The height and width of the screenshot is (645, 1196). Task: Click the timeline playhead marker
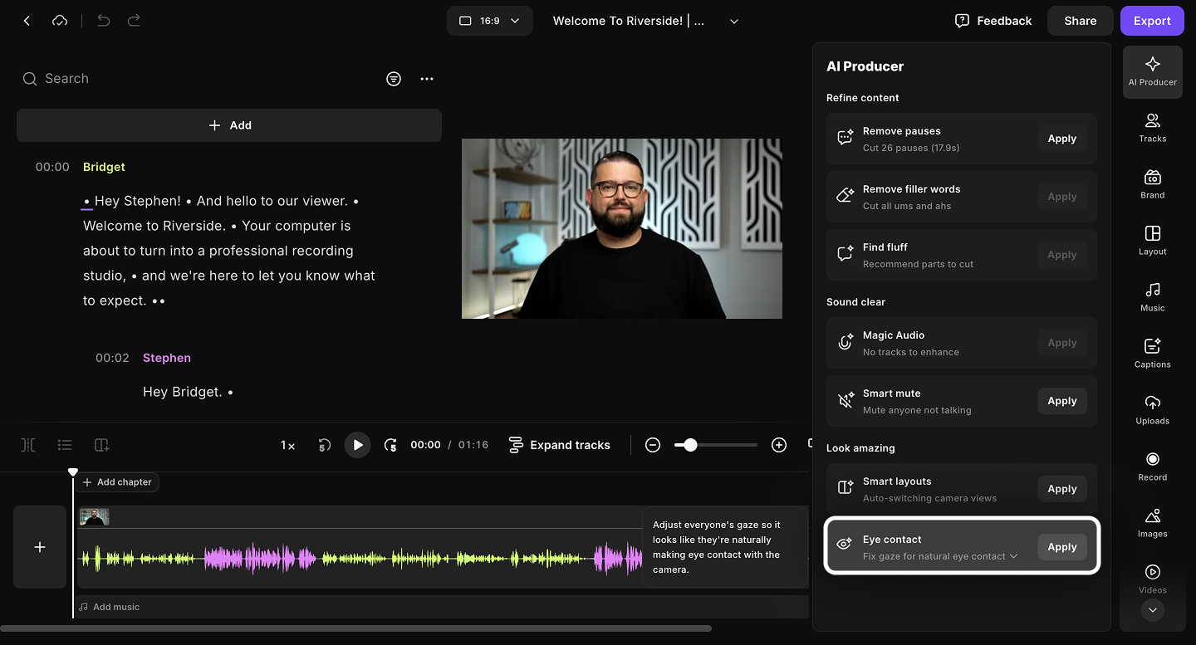pyautogui.click(x=73, y=472)
